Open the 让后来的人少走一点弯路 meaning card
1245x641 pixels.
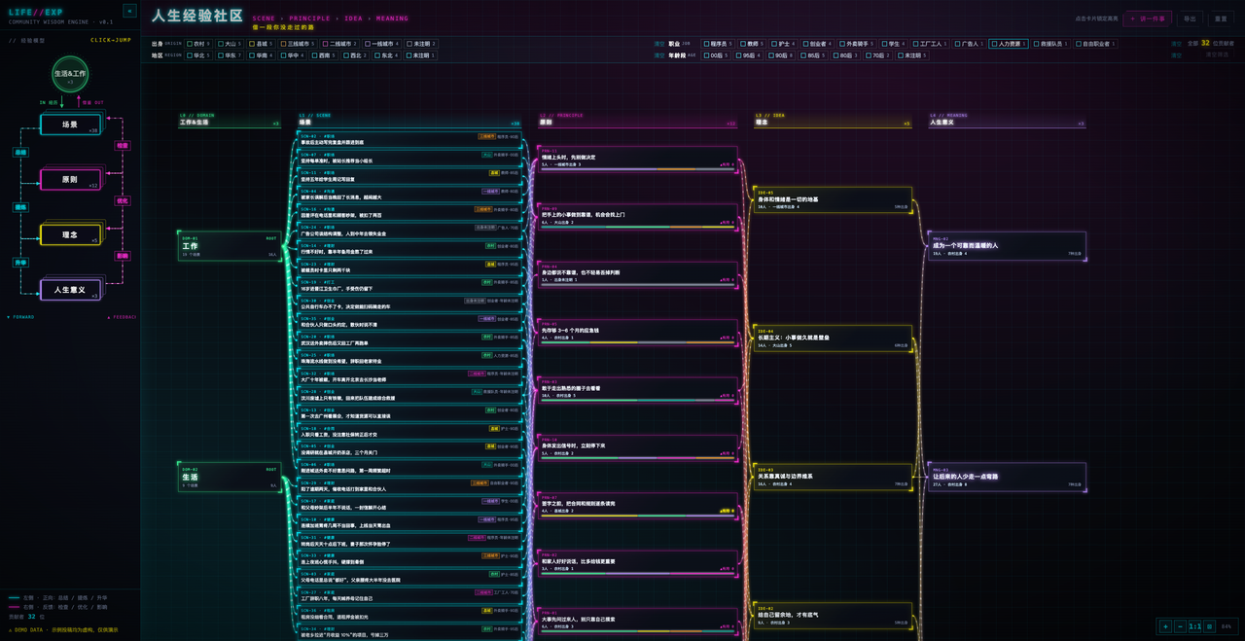[1007, 477]
